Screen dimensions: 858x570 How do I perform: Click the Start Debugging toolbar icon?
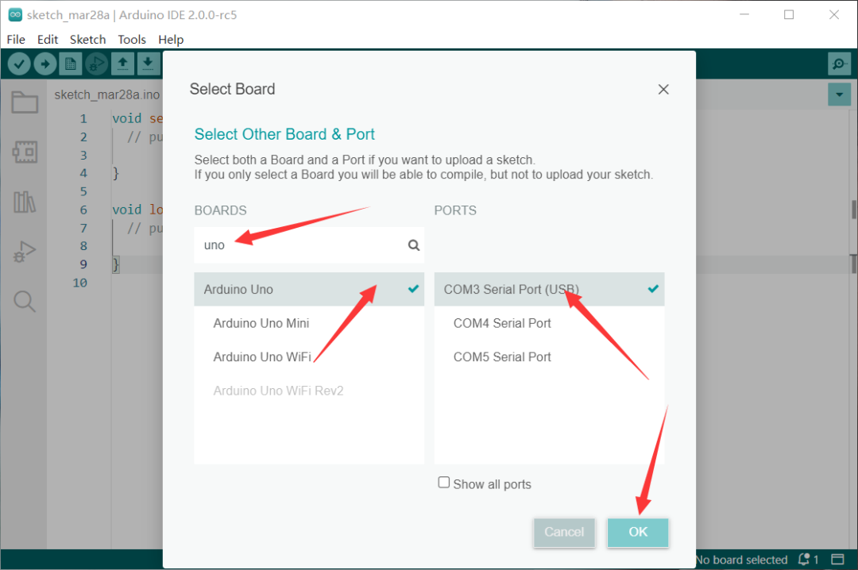(96, 64)
